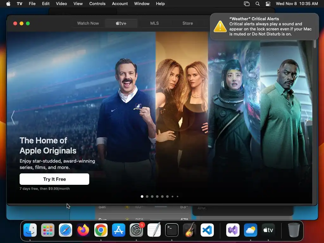Click the Weather Critical Alerts notification

264,27
